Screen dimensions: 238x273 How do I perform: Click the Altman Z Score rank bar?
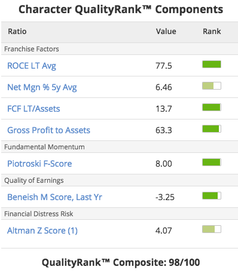tap(212, 229)
